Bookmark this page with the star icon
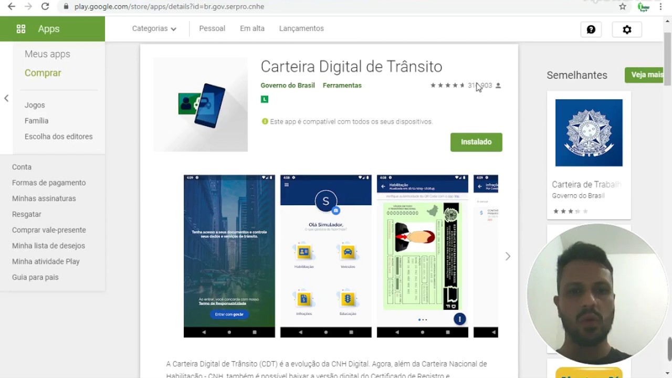The image size is (672, 378). 623,6
